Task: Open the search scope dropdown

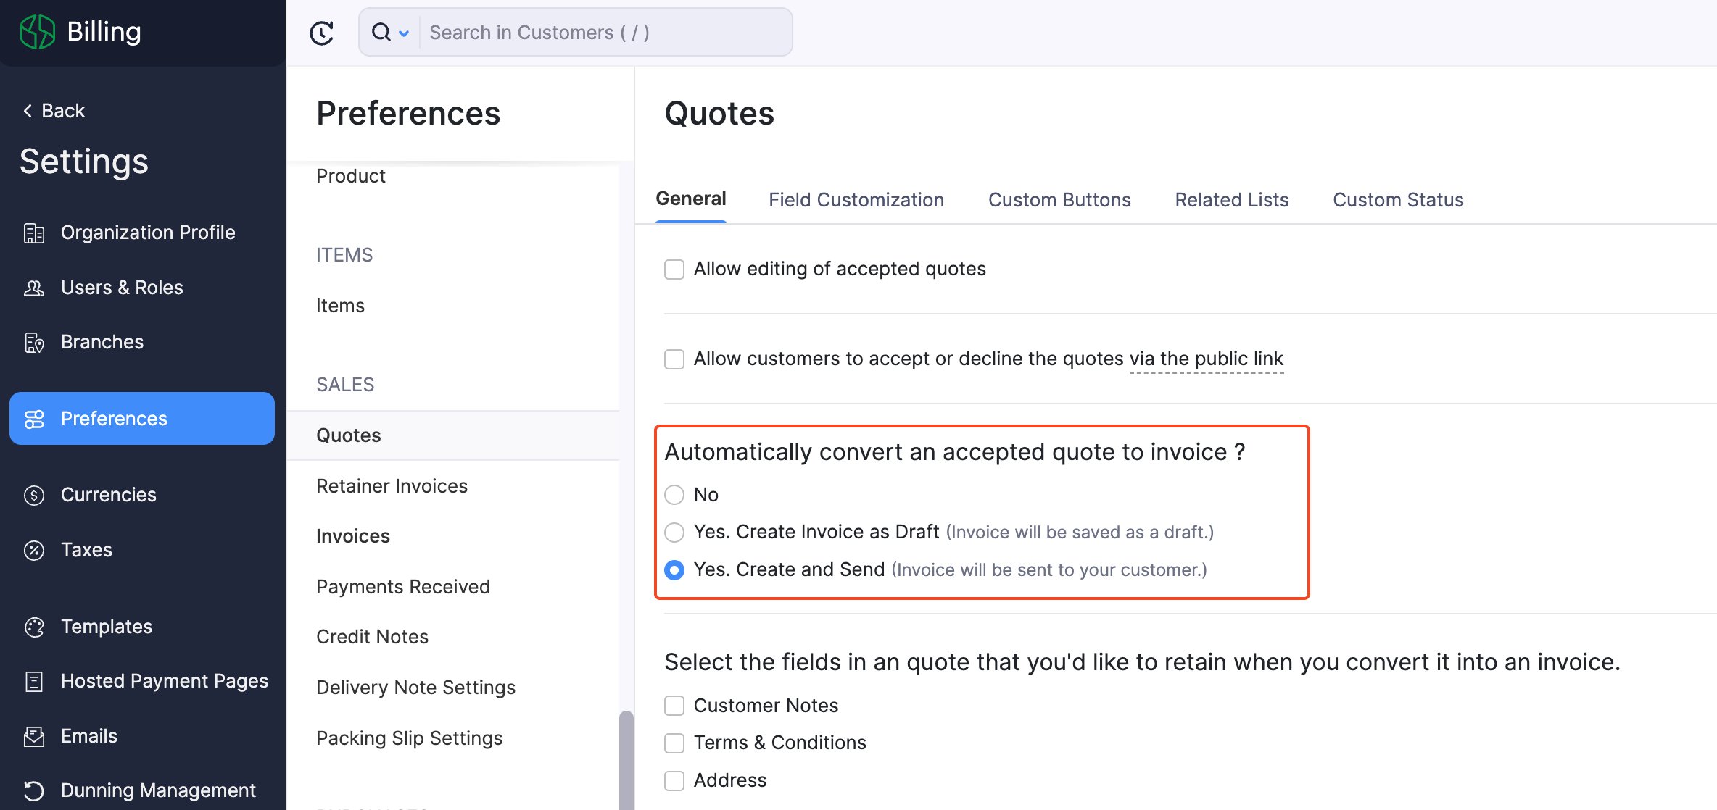Action: click(x=405, y=33)
